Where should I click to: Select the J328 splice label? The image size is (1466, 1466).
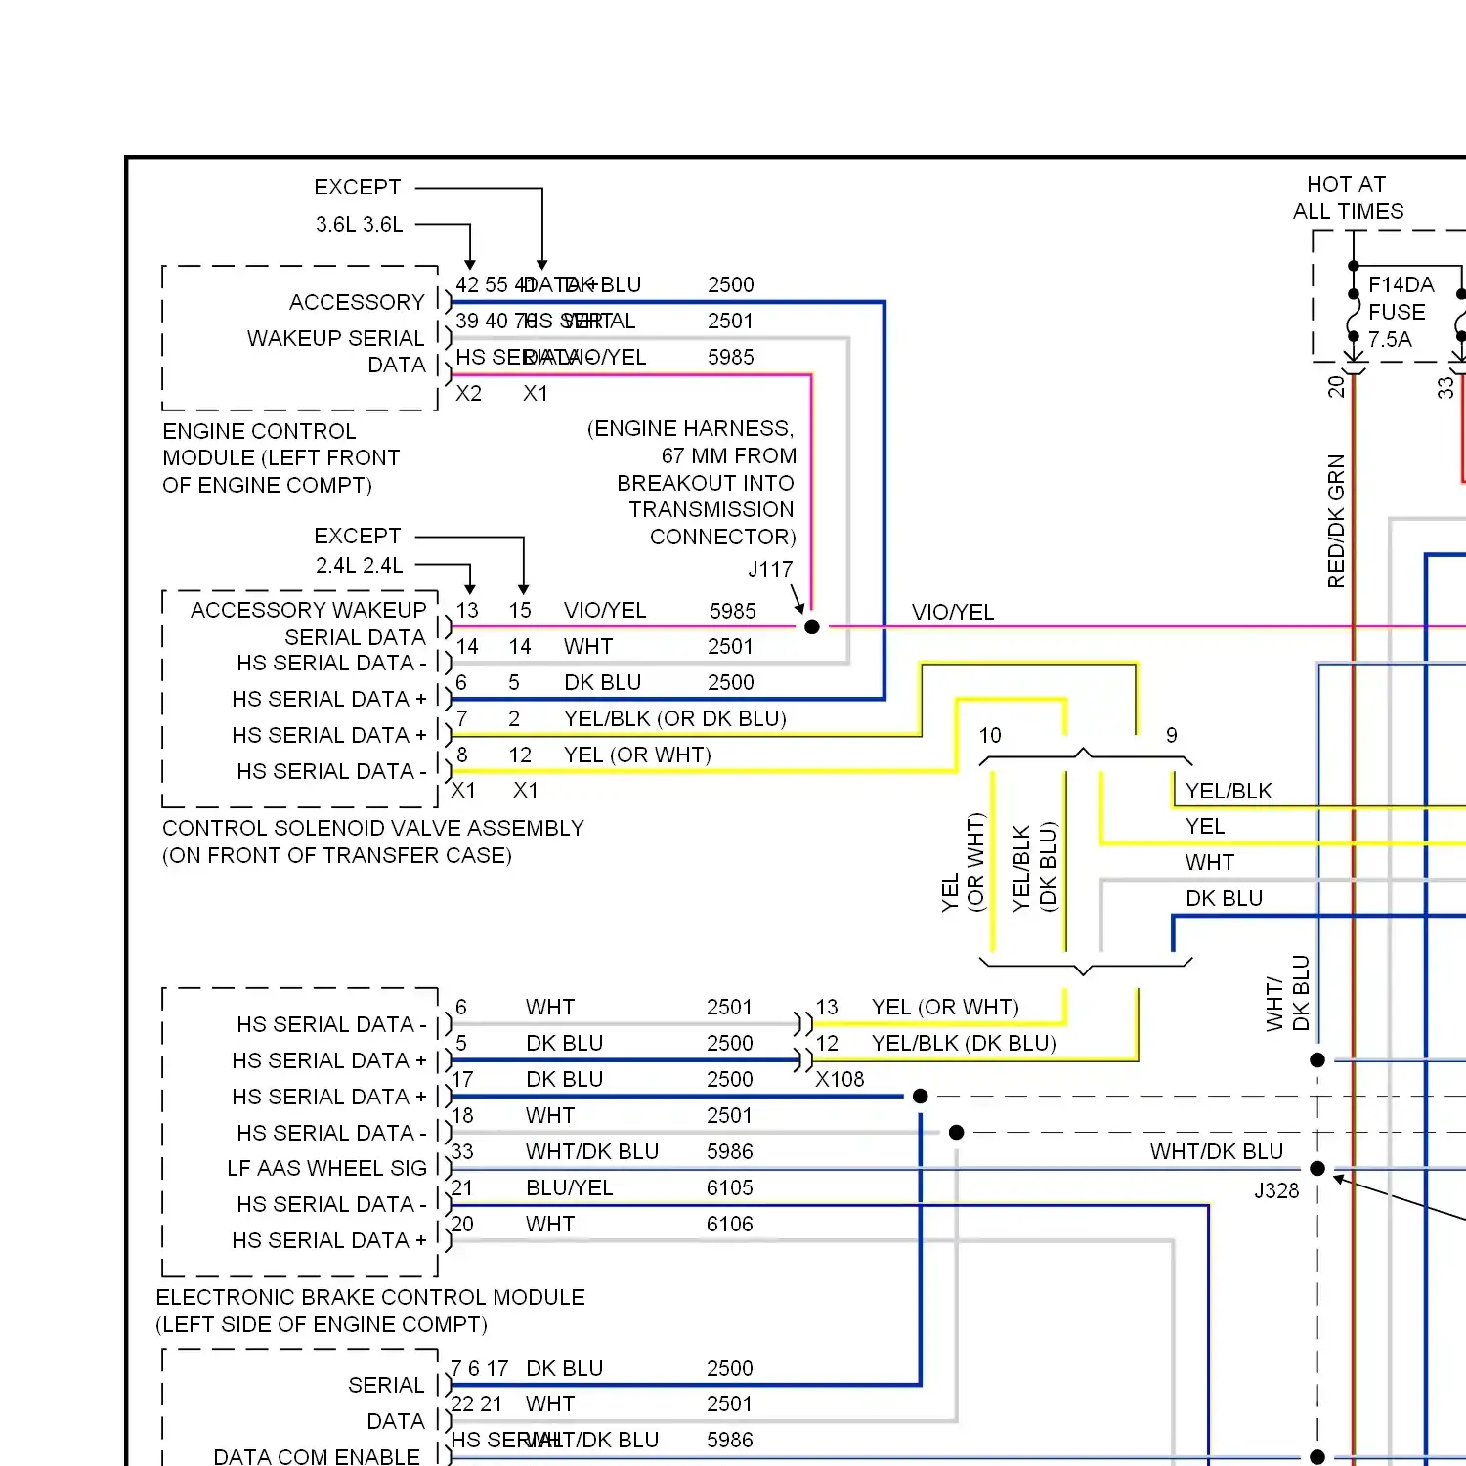coord(1276,1190)
